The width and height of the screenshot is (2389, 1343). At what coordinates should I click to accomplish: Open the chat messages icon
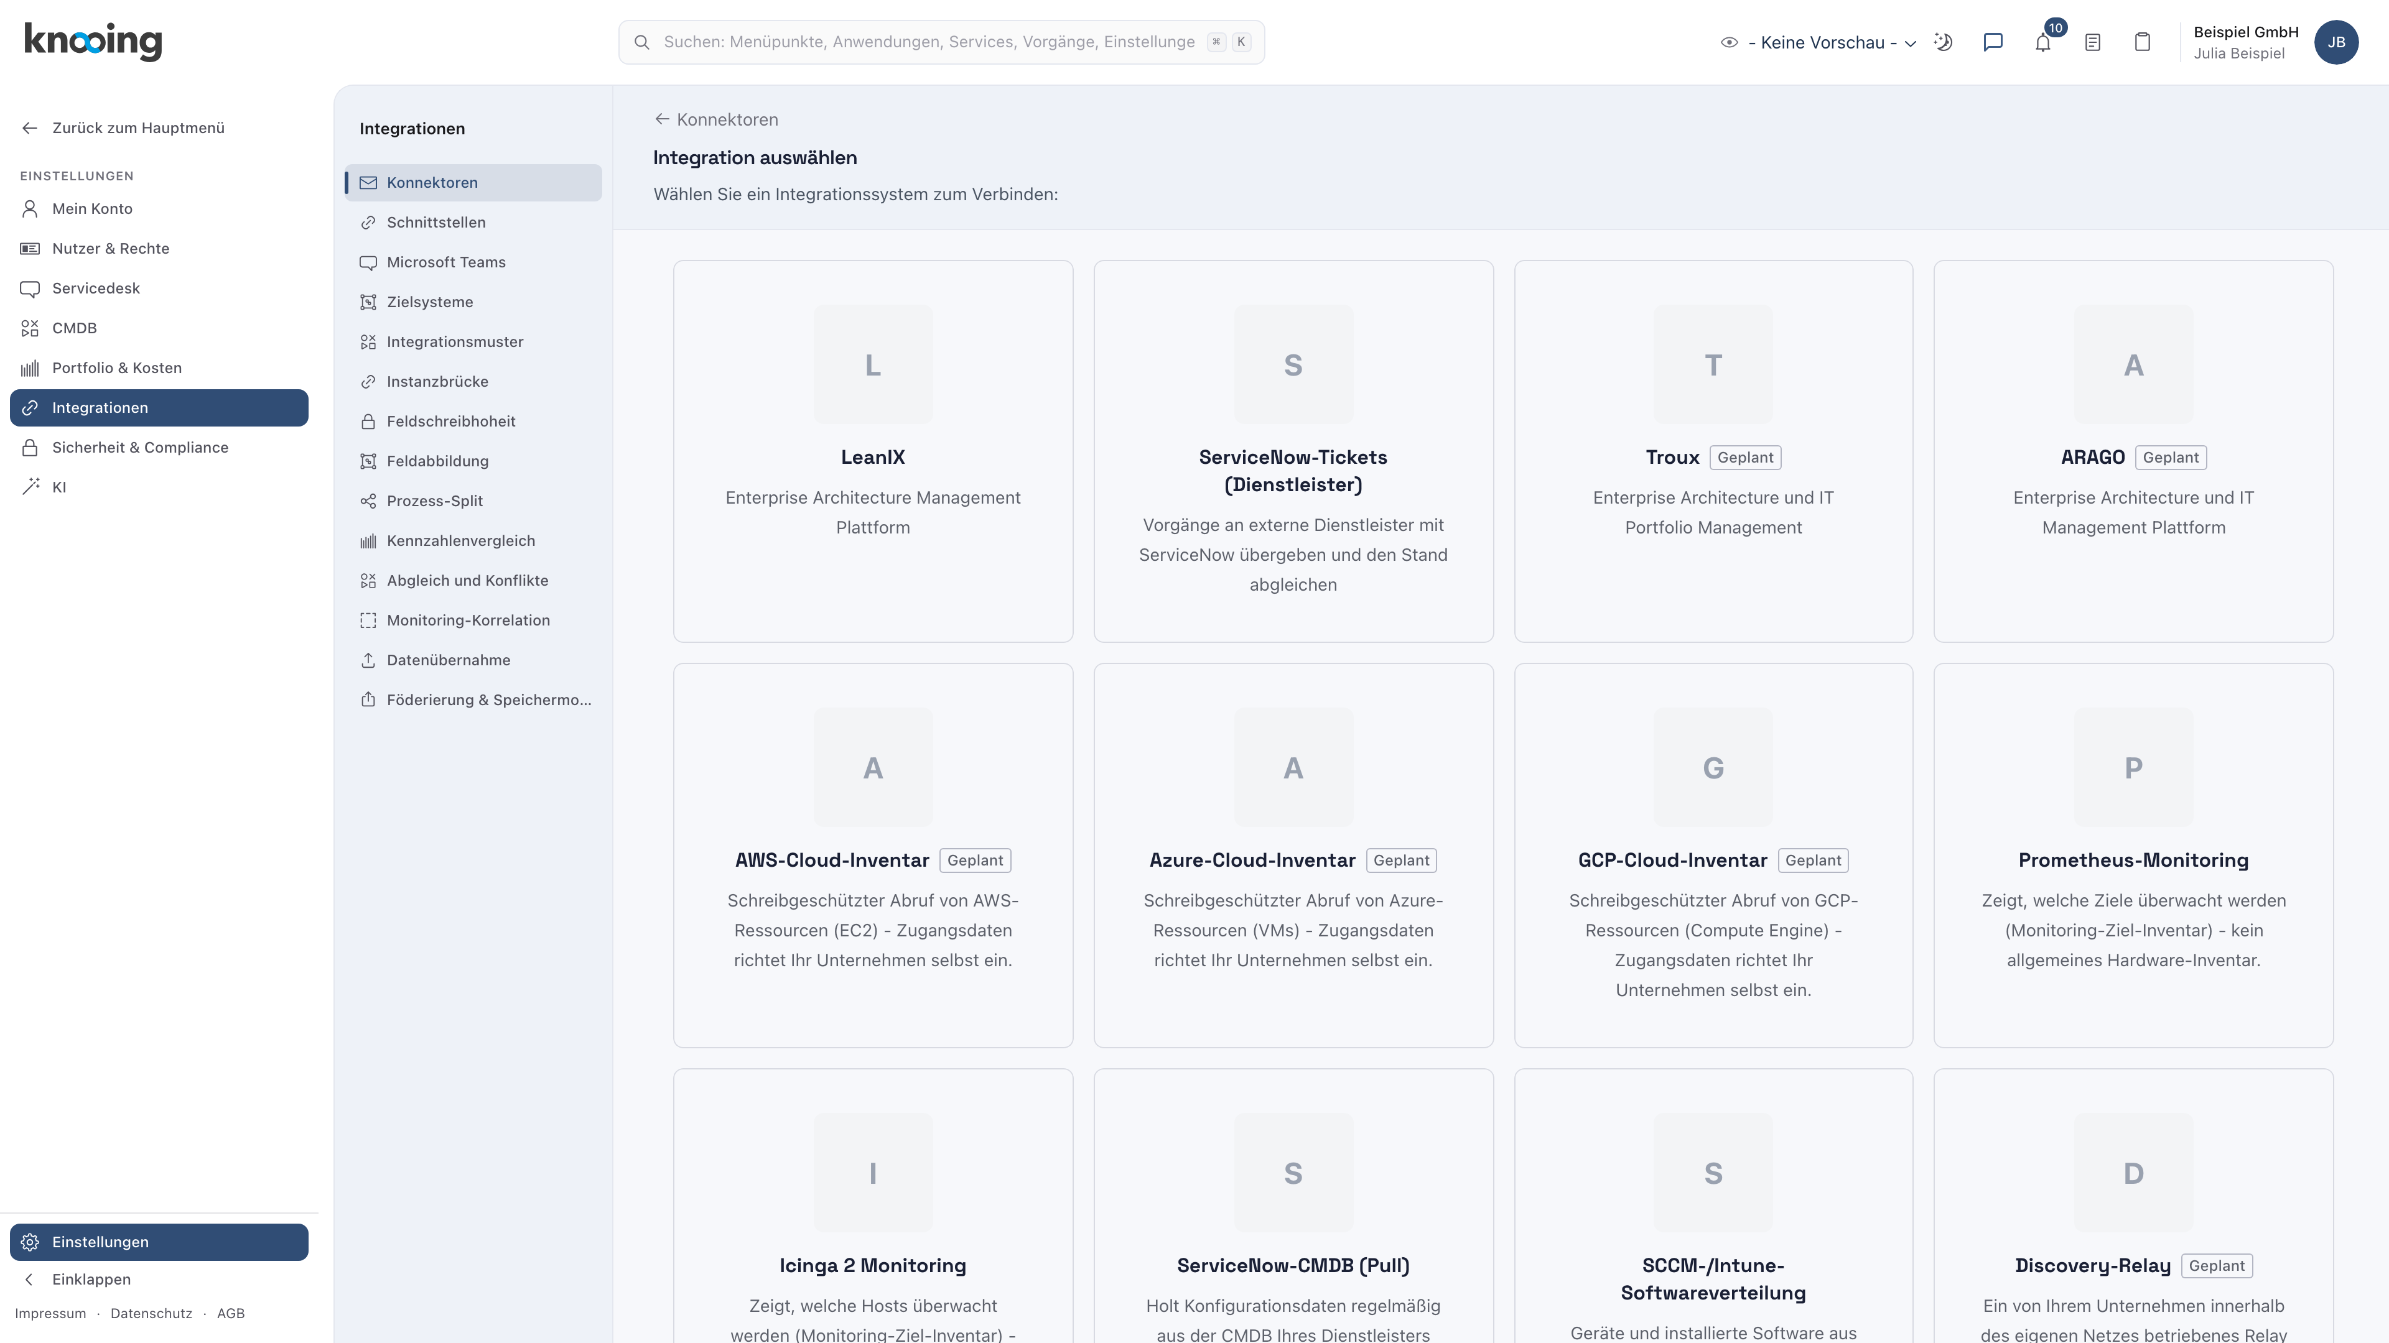pyautogui.click(x=1993, y=43)
